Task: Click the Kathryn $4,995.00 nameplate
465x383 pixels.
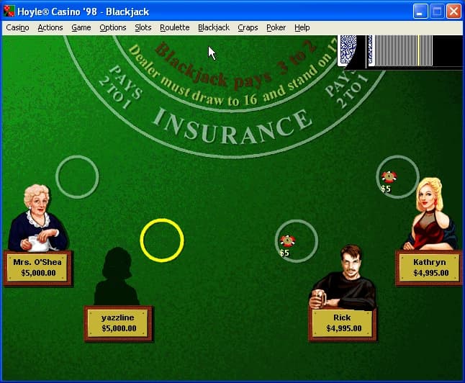Action: [430, 268]
